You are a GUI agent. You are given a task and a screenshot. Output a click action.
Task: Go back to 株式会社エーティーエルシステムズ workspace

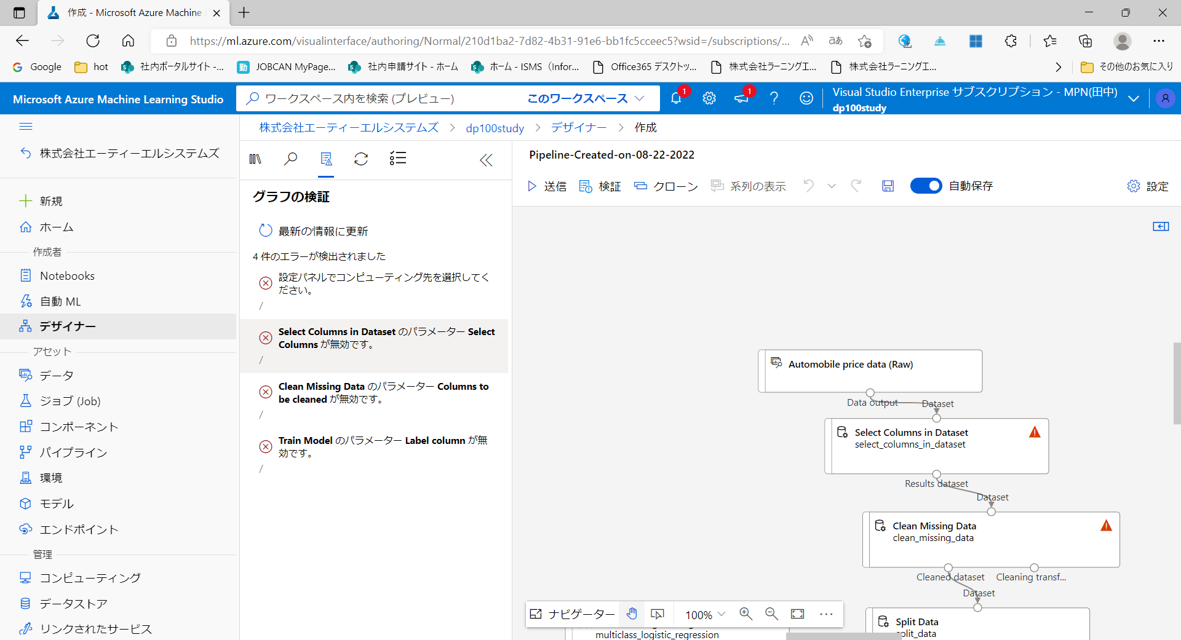[x=120, y=153]
